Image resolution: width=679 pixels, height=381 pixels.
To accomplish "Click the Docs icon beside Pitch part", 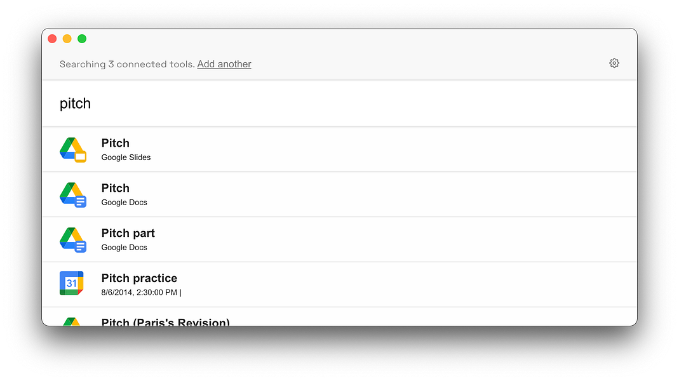I will pos(73,240).
